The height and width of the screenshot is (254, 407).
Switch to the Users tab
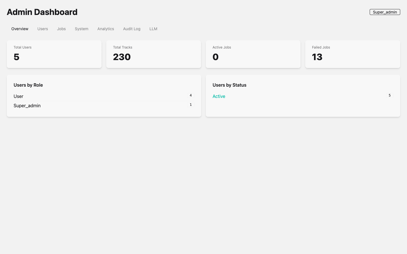[x=42, y=29]
